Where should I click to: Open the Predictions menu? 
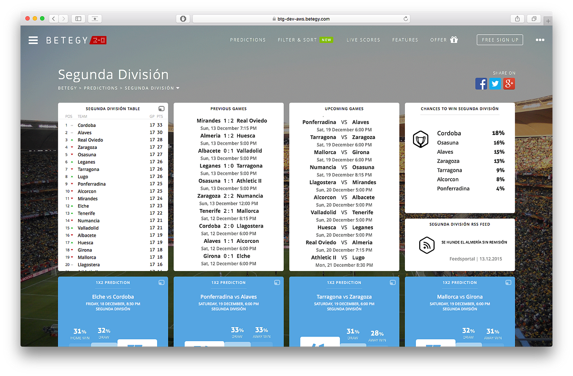(248, 40)
